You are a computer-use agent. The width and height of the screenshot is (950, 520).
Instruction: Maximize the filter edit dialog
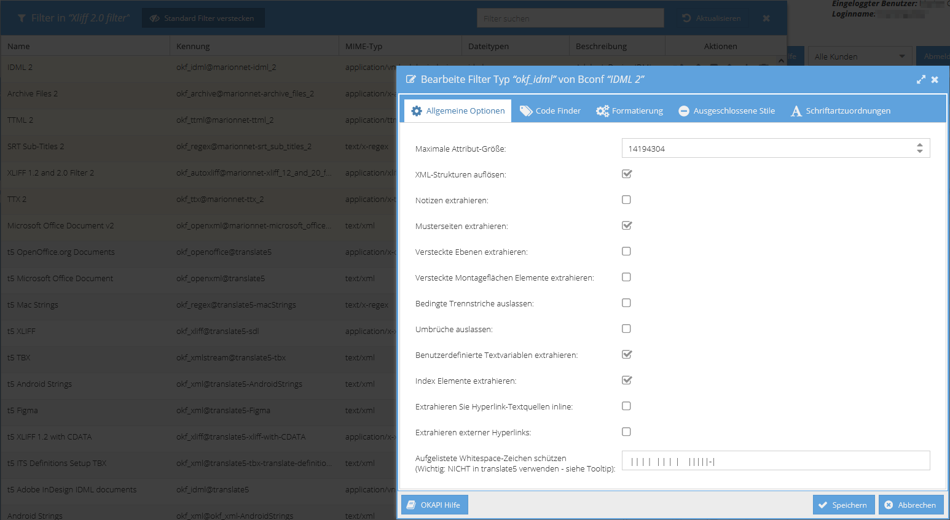point(921,80)
